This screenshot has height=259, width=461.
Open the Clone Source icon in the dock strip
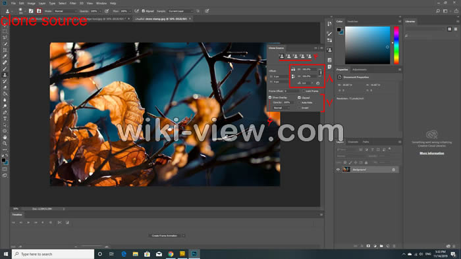[x=329, y=50]
